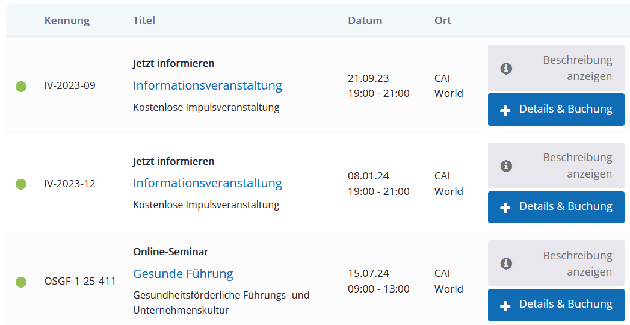Select the Datum column header

pyautogui.click(x=365, y=20)
